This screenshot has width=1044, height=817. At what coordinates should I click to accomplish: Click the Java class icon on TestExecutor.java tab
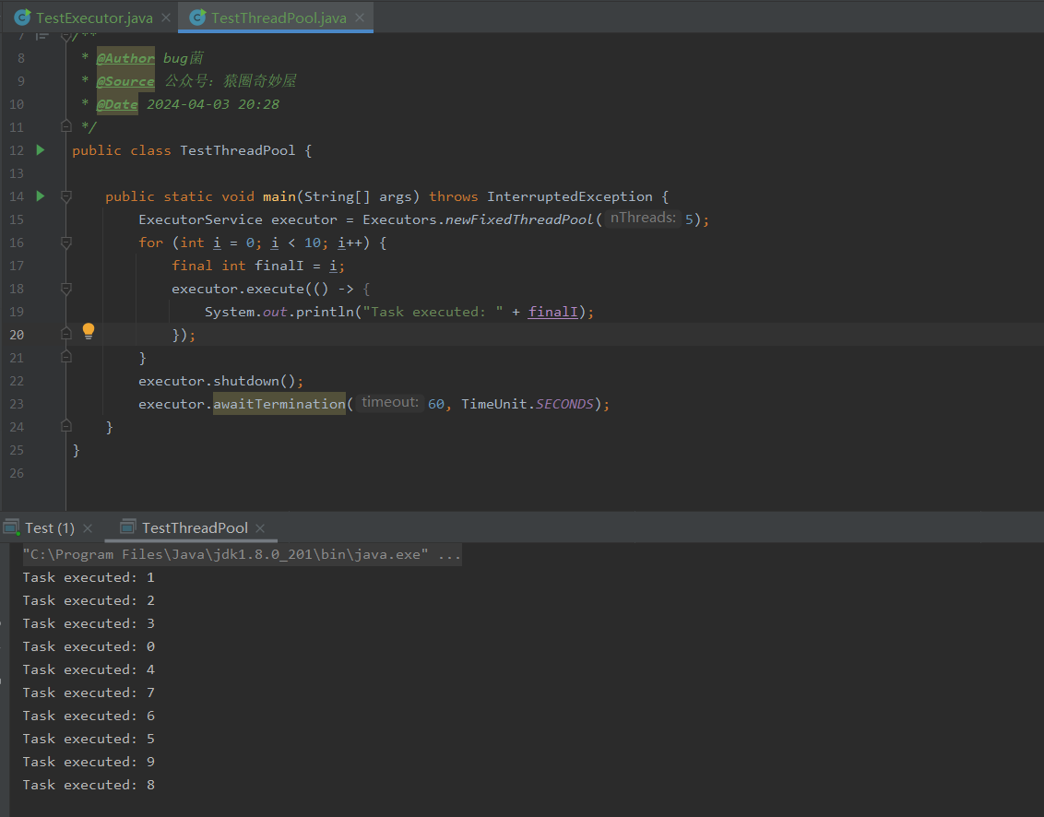[x=22, y=18]
